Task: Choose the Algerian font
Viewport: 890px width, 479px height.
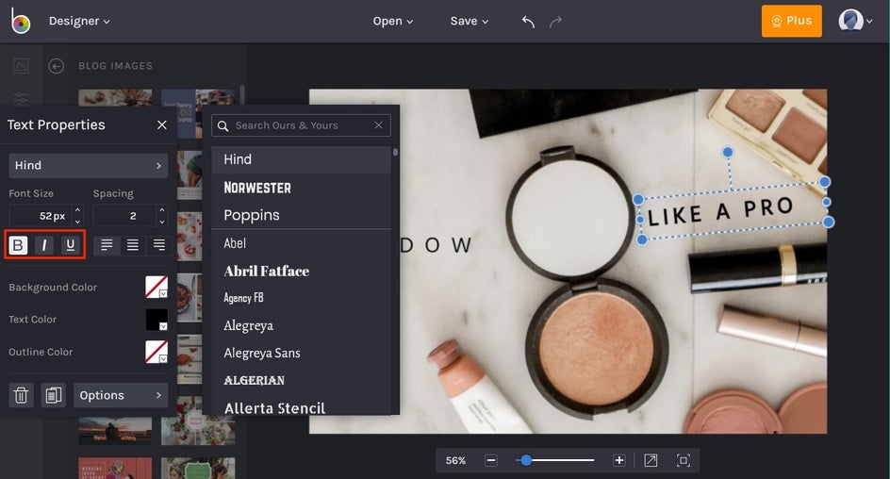Action: point(301,380)
